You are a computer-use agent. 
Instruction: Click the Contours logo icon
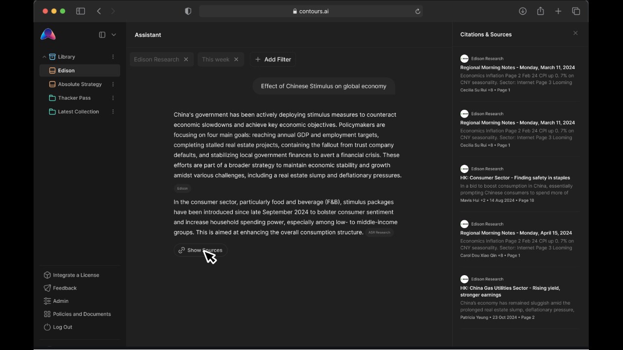[x=48, y=35]
